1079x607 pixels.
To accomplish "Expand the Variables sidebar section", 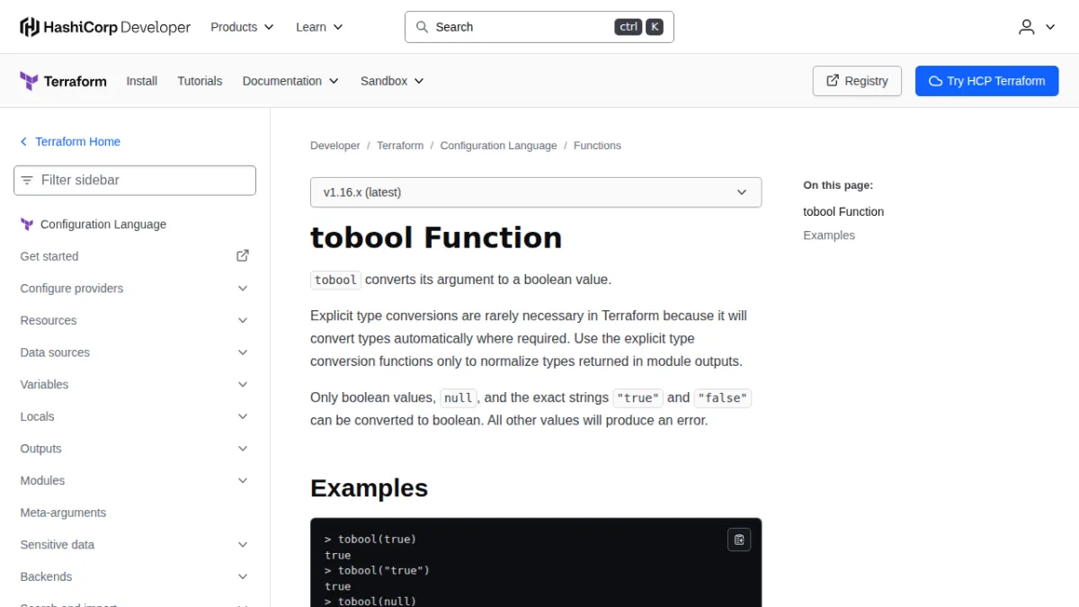I will [135, 385].
